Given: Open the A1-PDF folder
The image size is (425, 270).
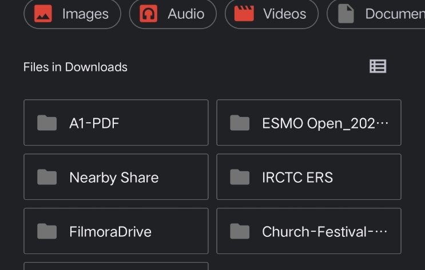Looking at the screenshot, I should (x=116, y=123).
